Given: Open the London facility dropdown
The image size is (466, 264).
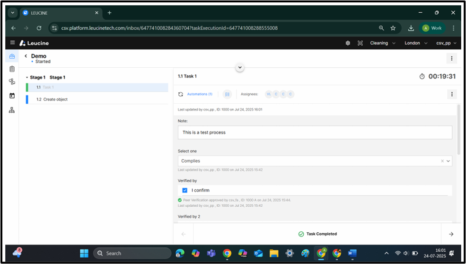Looking at the screenshot, I should (416, 43).
